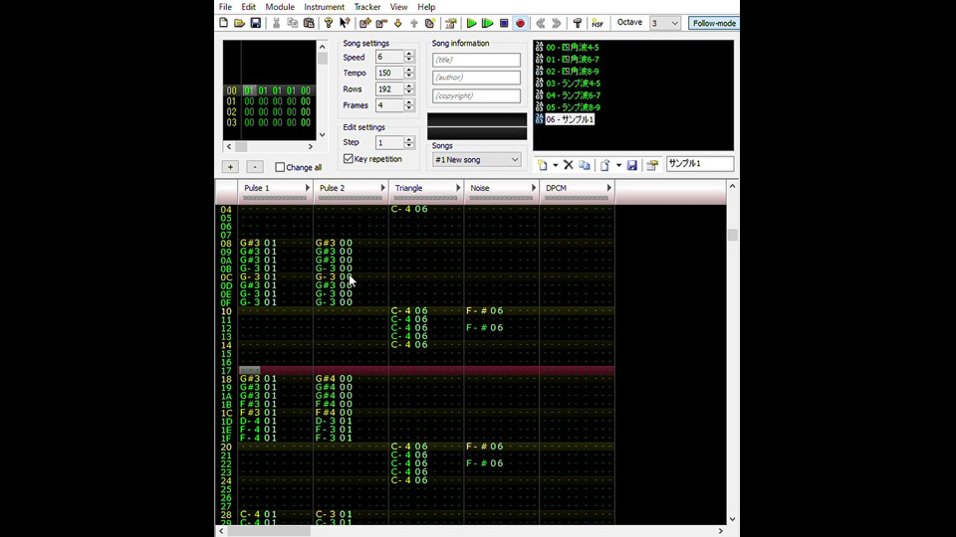Click the next frame double-arrow icon
The height and width of the screenshot is (537, 956).
click(x=557, y=23)
